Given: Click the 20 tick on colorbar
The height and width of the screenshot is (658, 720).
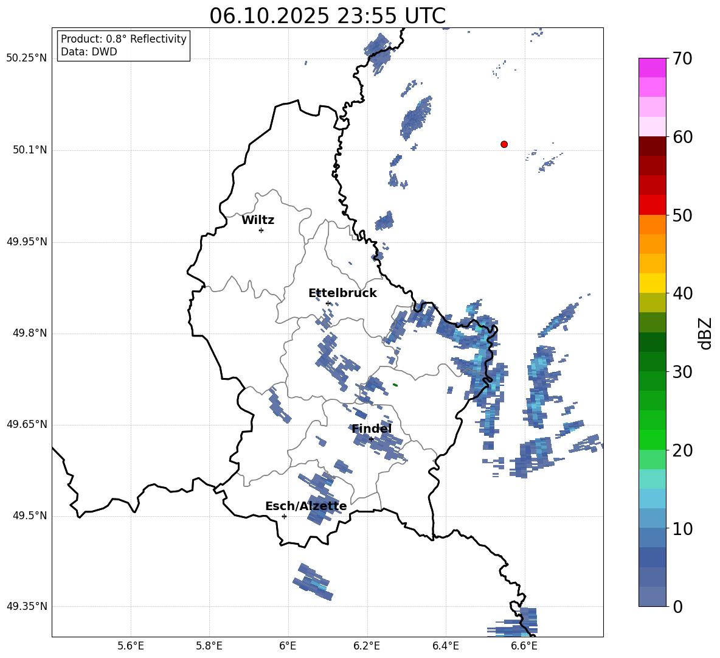Looking at the screenshot, I should click(682, 450).
